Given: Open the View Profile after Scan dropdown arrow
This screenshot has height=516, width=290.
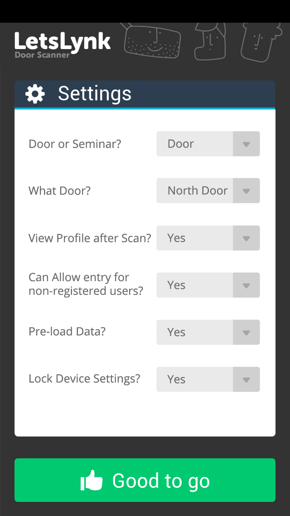Looking at the screenshot, I should coord(246,238).
